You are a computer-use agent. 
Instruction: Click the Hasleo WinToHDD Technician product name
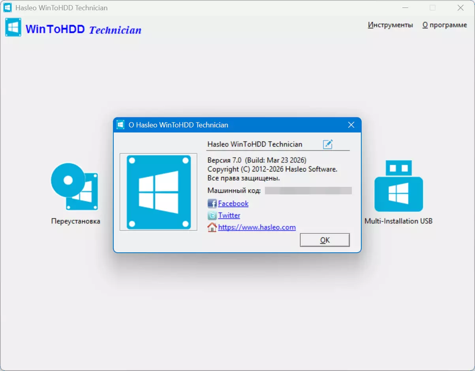255,144
